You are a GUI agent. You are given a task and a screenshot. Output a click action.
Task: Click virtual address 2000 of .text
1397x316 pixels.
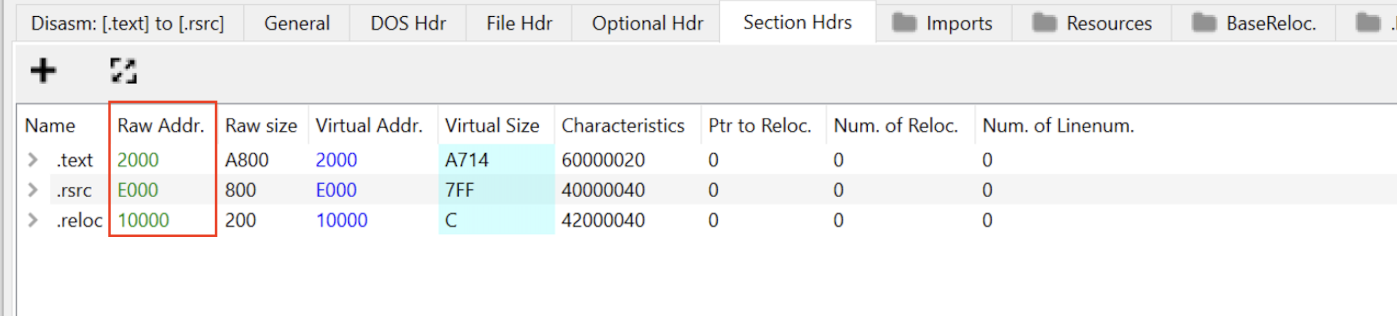click(336, 160)
